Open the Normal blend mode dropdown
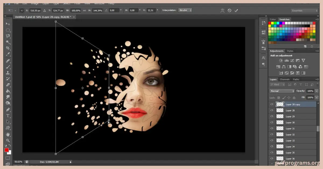Screen dimensions: 323x169 coord(282,91)
